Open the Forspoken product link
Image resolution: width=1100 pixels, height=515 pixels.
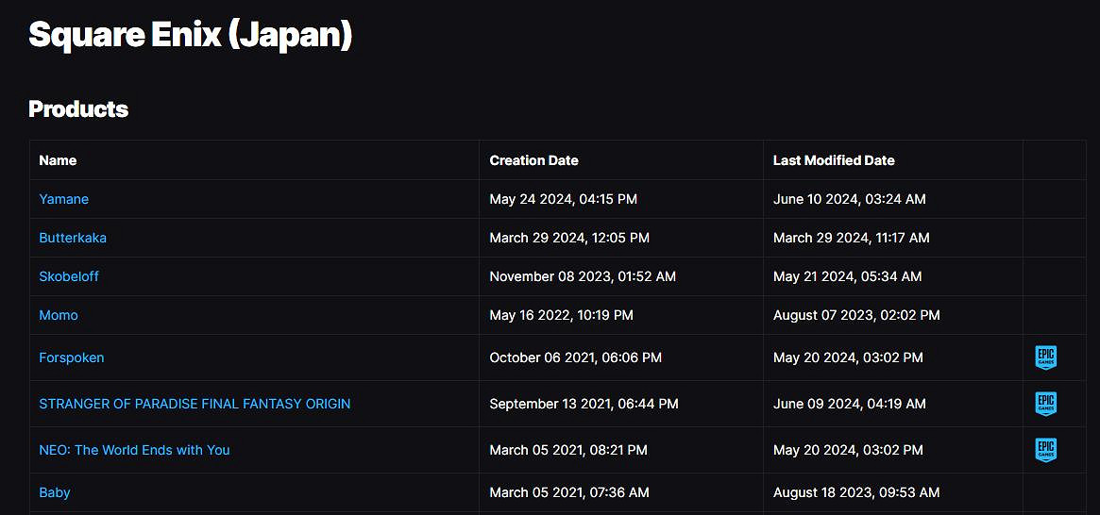[72, 357]
